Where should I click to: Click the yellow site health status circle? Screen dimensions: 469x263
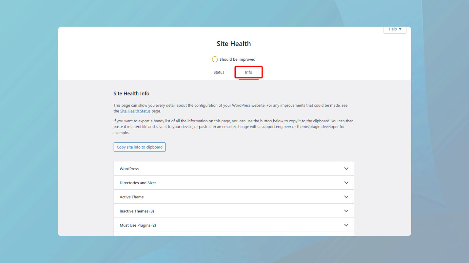tap(215, 59)
